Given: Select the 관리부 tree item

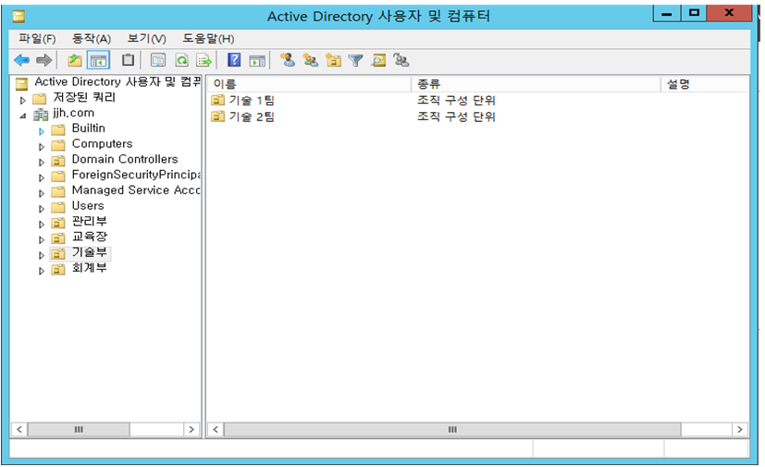Looking at the screenshot, I should (x=90, y=221).
